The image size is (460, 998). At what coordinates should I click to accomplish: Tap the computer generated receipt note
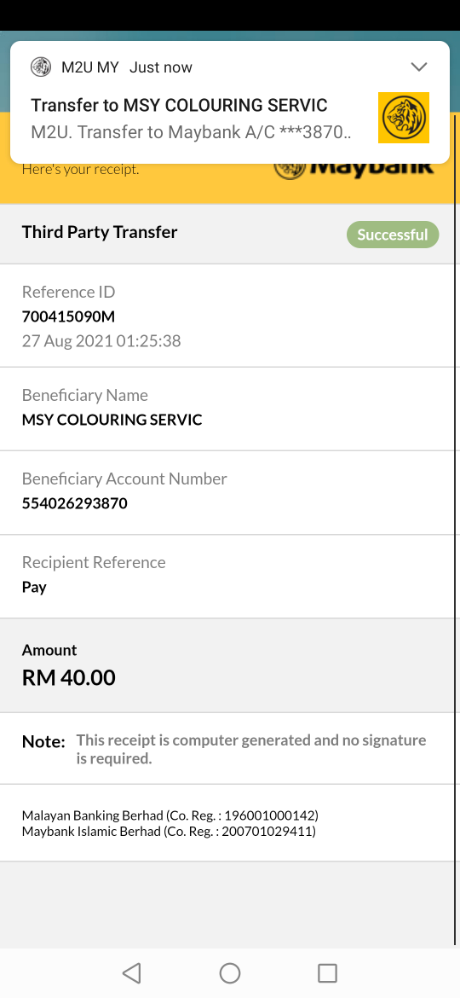pyautogui.click(x=251, y=749)
